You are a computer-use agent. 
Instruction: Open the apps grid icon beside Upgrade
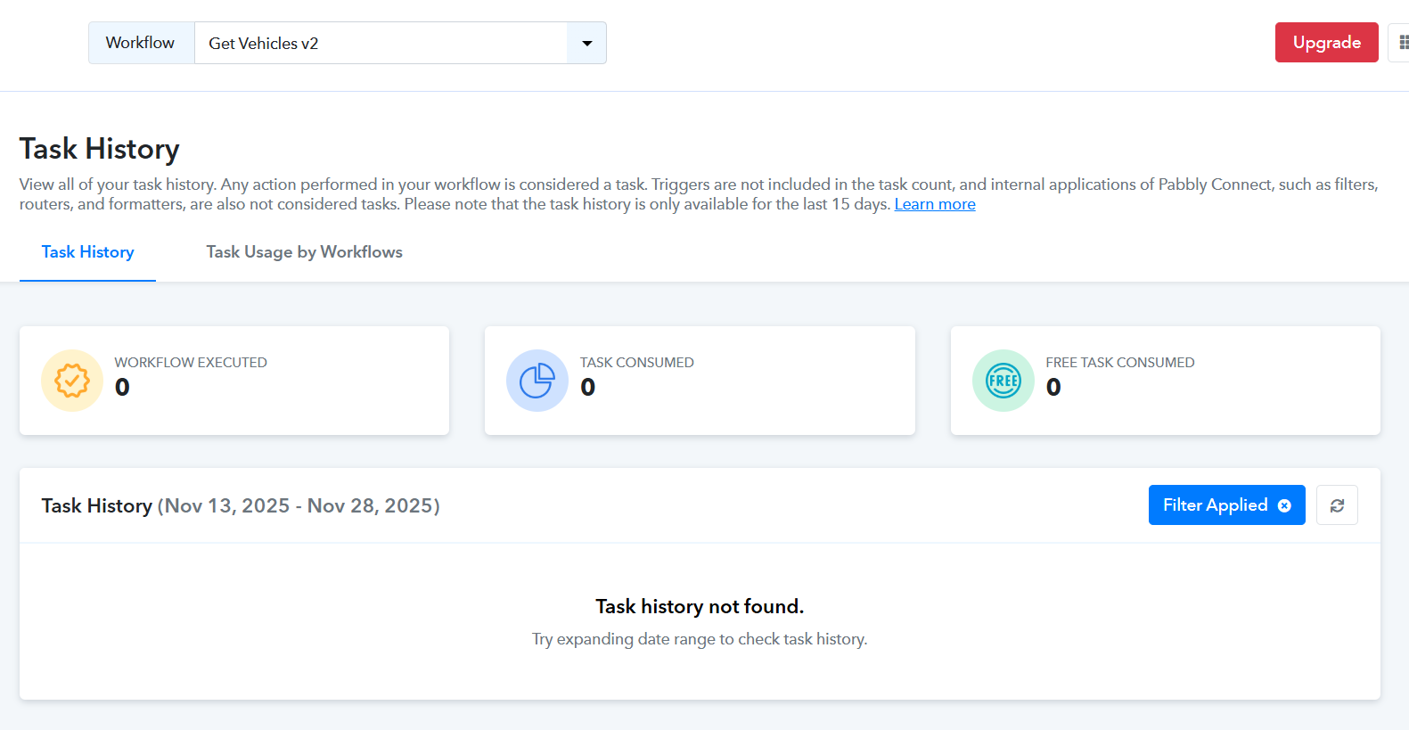click(x=1403, y=43)
